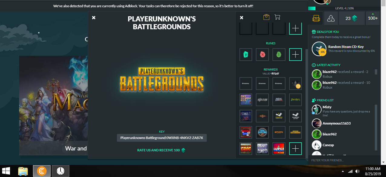Click the Deals For You gift icon
386x177 pixels.
pos(314,32)
